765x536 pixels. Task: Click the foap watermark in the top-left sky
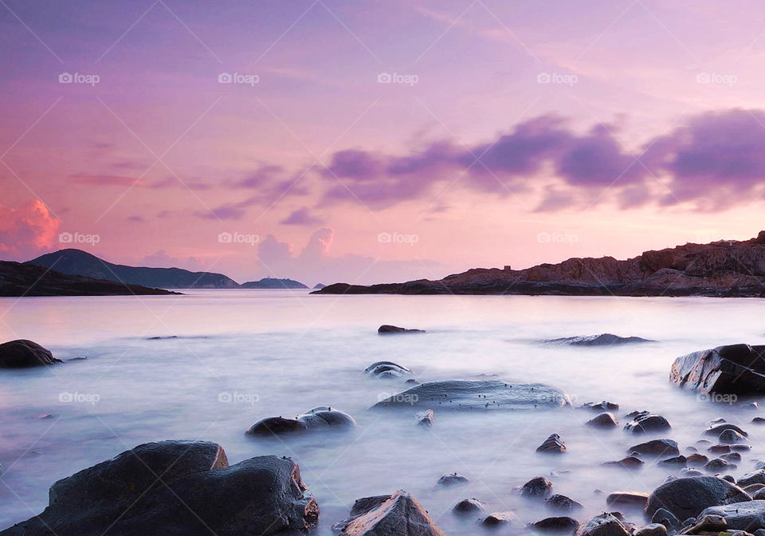[79, 79]
